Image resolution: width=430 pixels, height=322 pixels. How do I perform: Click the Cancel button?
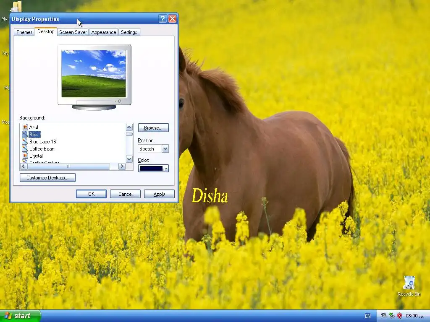(x=125, y=194)
